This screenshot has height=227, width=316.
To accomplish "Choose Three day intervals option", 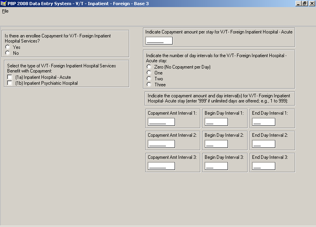I will coord(149,84).
